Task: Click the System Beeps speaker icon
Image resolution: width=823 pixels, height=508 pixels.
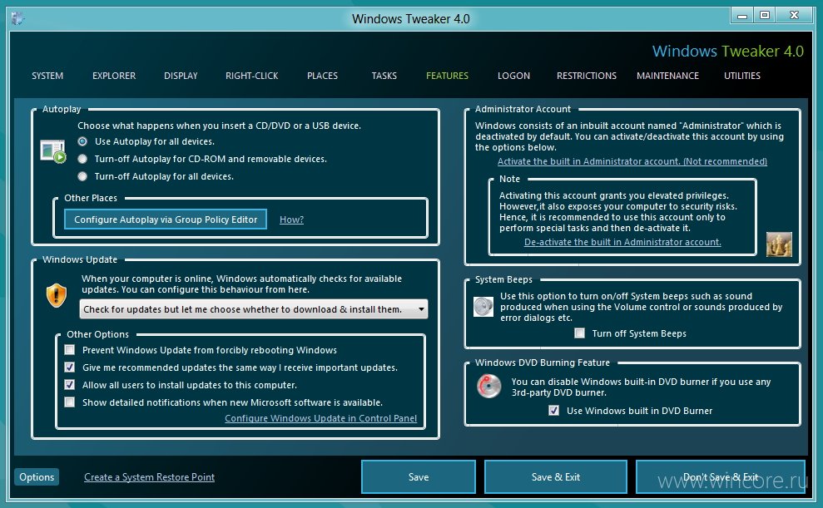Action: tap(483, 307)
